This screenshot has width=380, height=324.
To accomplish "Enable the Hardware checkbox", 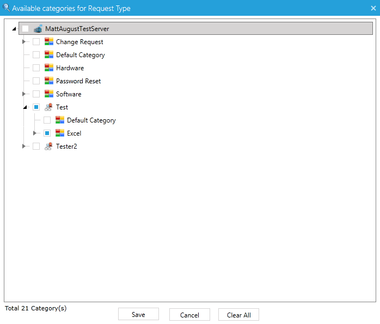I will tap(36, 68).
